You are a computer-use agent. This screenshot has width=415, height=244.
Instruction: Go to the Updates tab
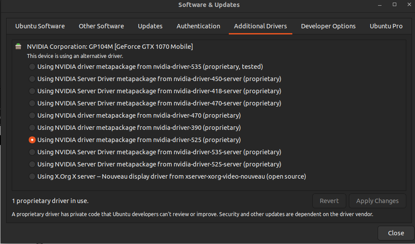[150, 26]
